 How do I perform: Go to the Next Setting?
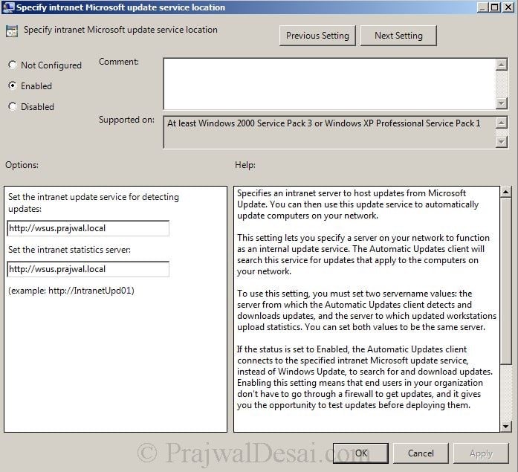pyautogui.click(x=398, y=36)
